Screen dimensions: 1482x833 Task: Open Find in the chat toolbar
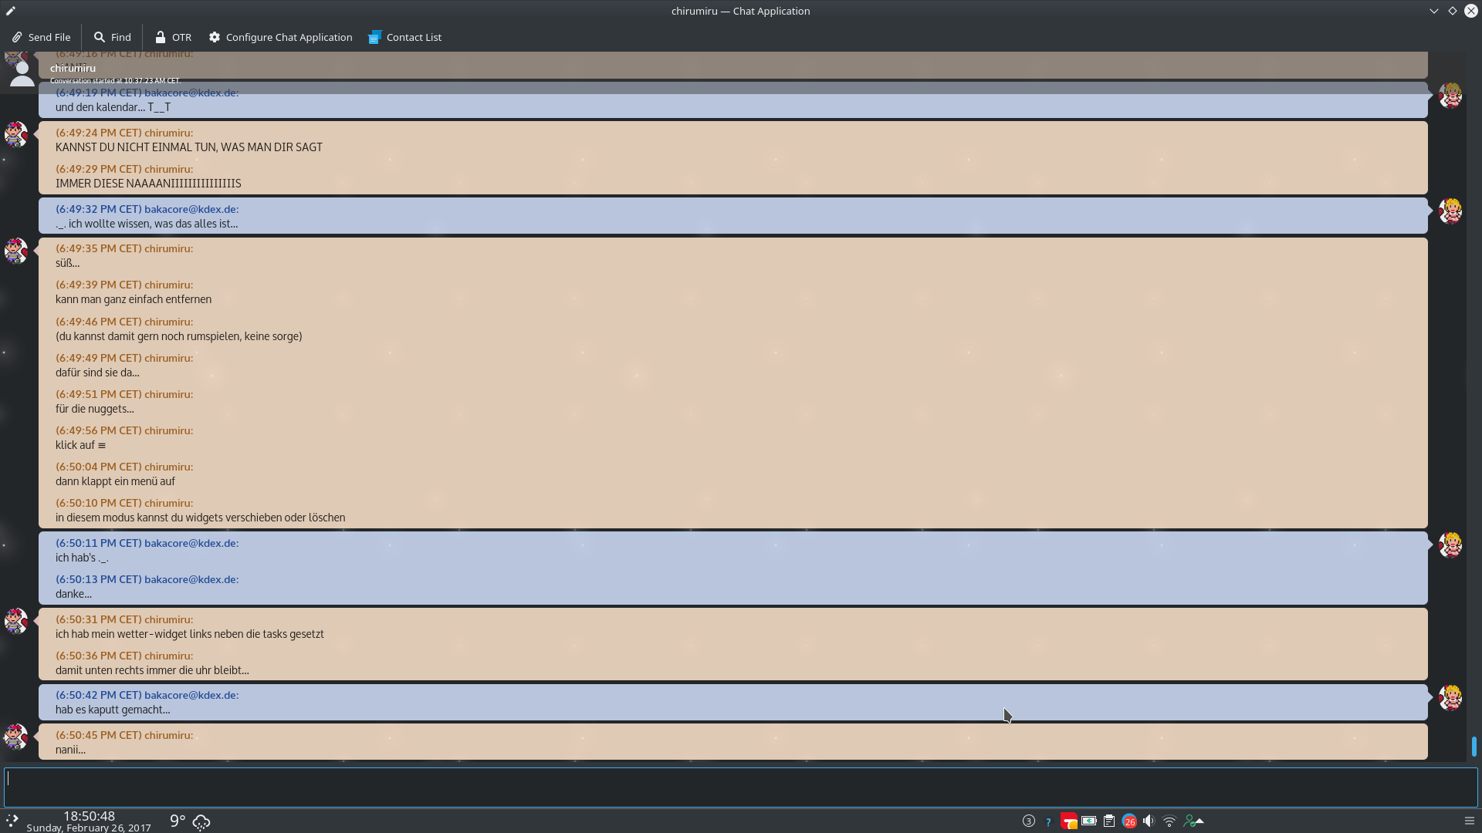click(113, 37)
